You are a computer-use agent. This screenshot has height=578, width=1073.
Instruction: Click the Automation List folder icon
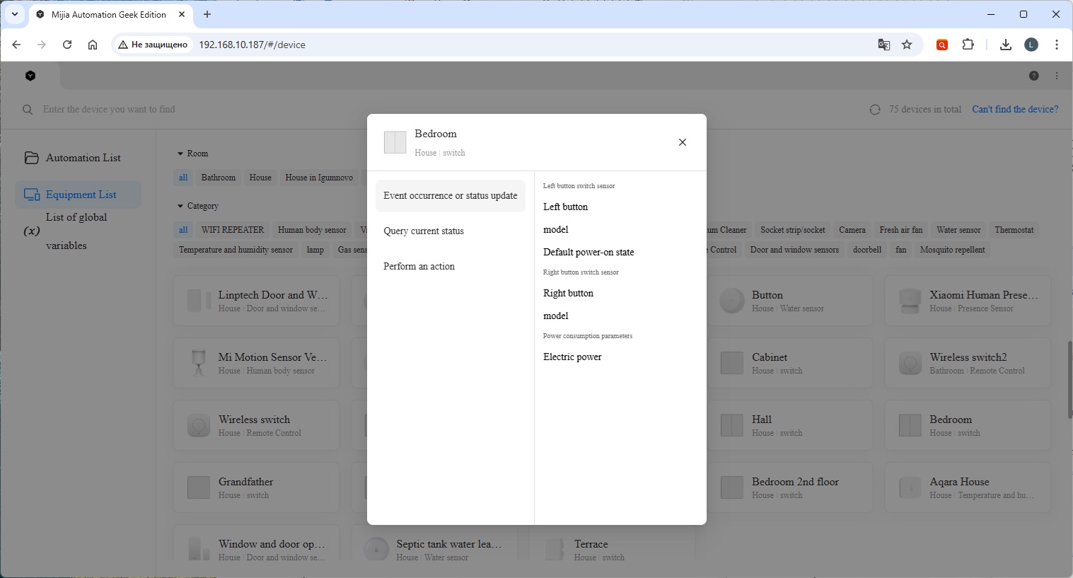coord(31,158)
